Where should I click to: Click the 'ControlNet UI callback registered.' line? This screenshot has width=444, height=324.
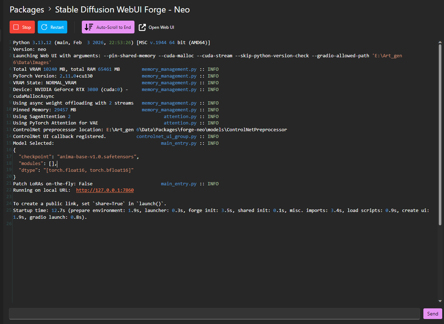(x=59, y=136)
